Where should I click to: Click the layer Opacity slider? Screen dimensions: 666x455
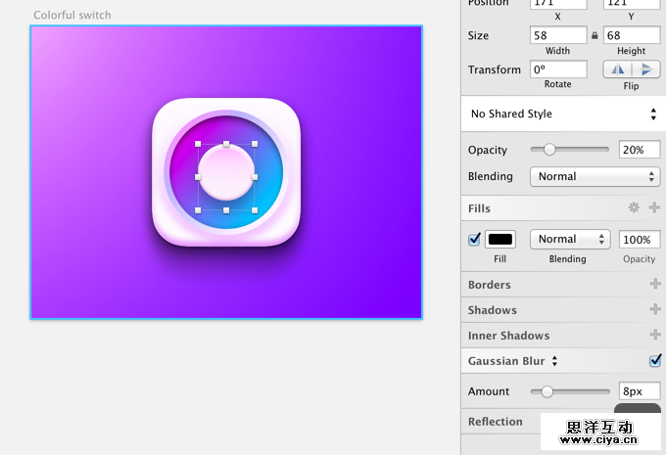[x=569, y=150]
